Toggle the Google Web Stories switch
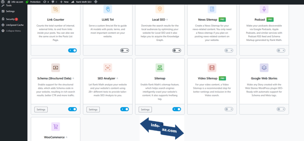Screen dimensions: 304x141 pyautogui.click(x=281, y=109)
